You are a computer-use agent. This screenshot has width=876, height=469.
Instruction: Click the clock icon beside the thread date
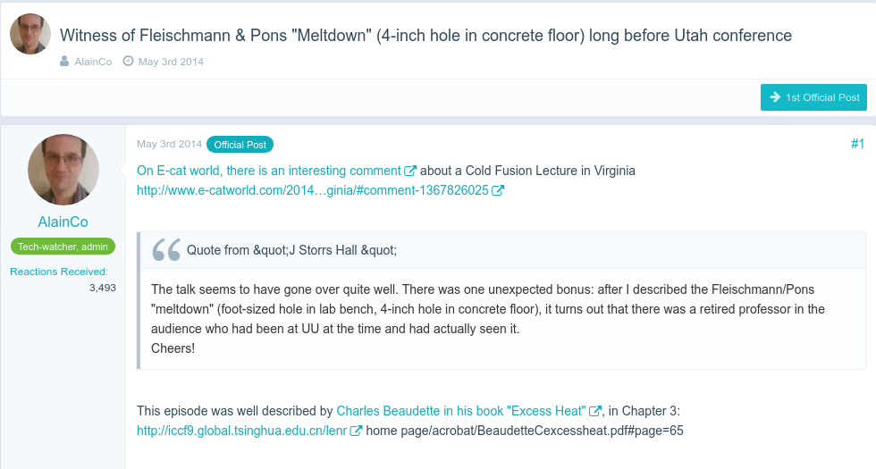(x=128, y=62)
